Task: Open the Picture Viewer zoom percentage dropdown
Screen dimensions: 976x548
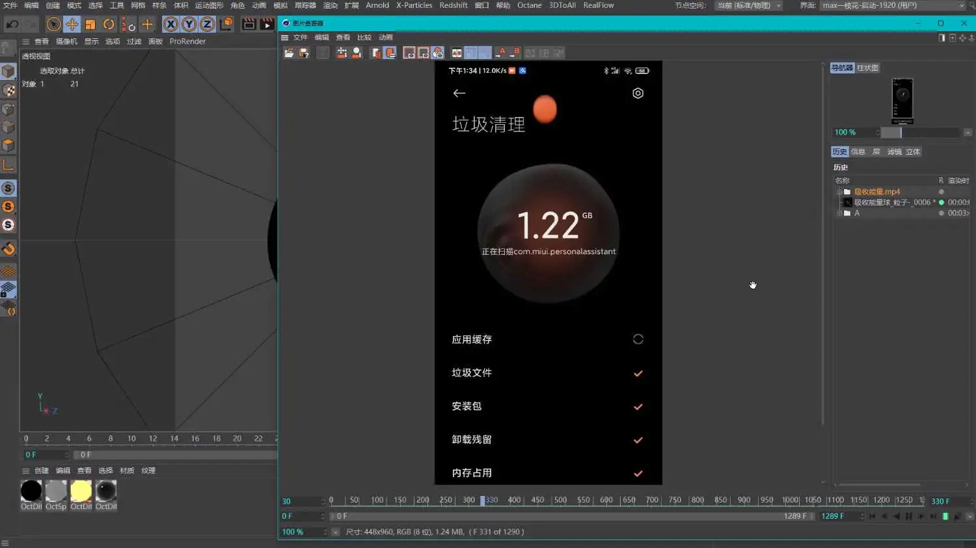Action: 336,532
